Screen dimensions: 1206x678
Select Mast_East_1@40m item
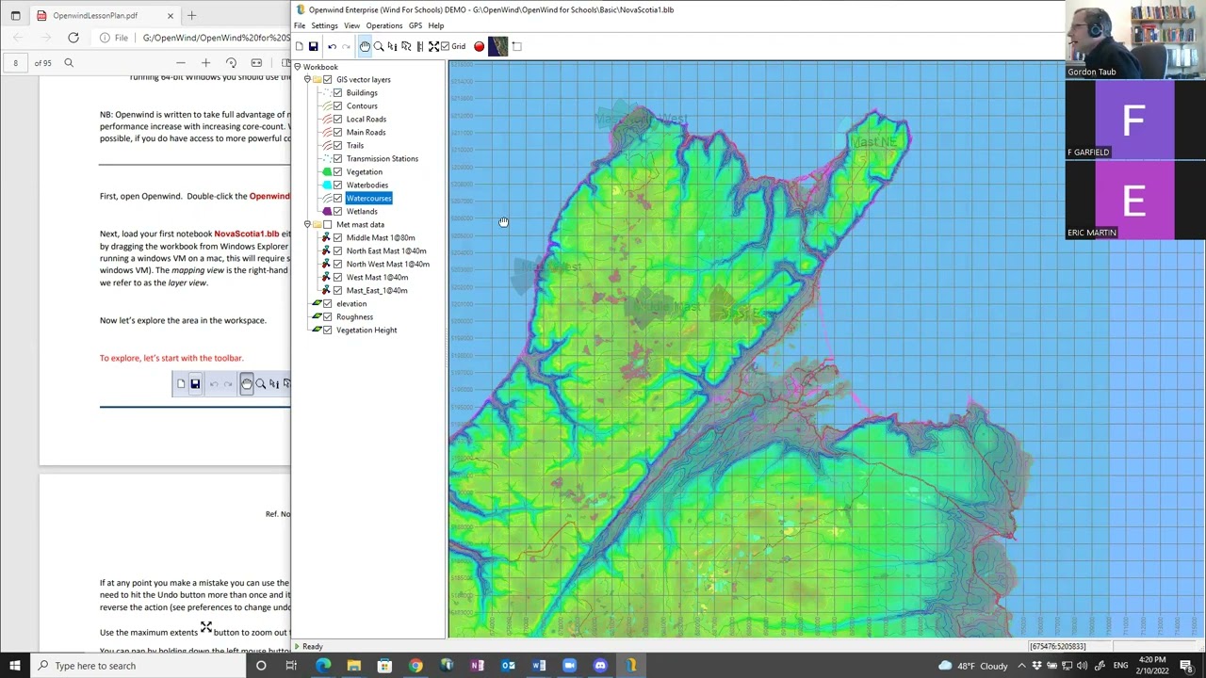pos(377,290)
